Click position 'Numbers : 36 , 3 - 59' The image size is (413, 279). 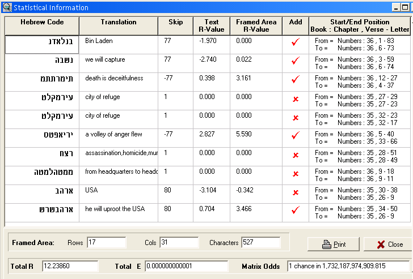(366, 59)
